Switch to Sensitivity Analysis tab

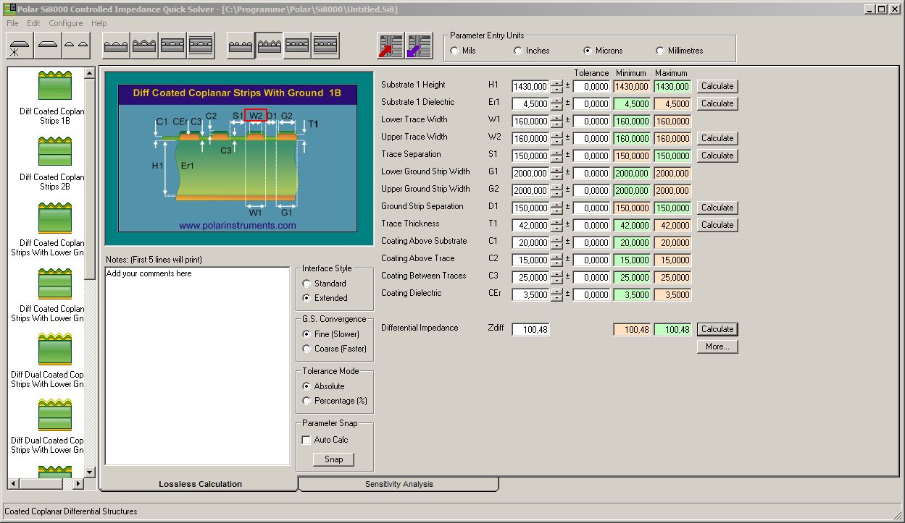point(399,484)
